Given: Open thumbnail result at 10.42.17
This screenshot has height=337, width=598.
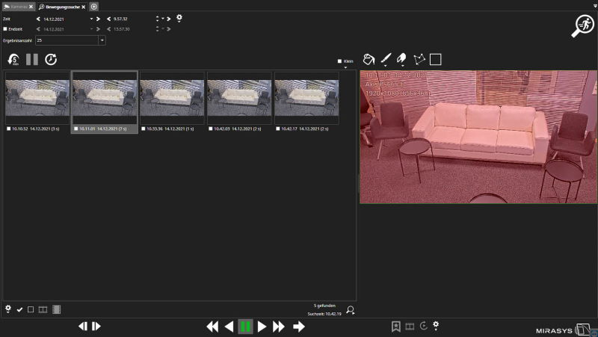Looking at the screenshot, I should point(306,97).
